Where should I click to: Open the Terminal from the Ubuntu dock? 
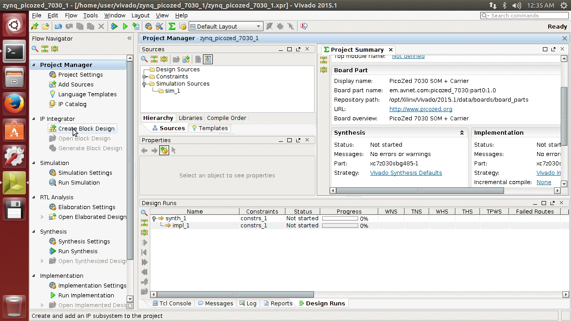point(14,52)
